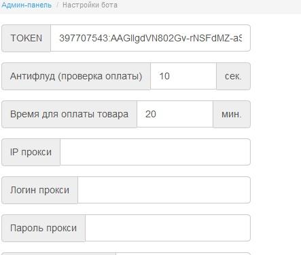The image size is (301, 255).
Task: Focus the Логин прокси input field
Action: (x=164, y=190)
